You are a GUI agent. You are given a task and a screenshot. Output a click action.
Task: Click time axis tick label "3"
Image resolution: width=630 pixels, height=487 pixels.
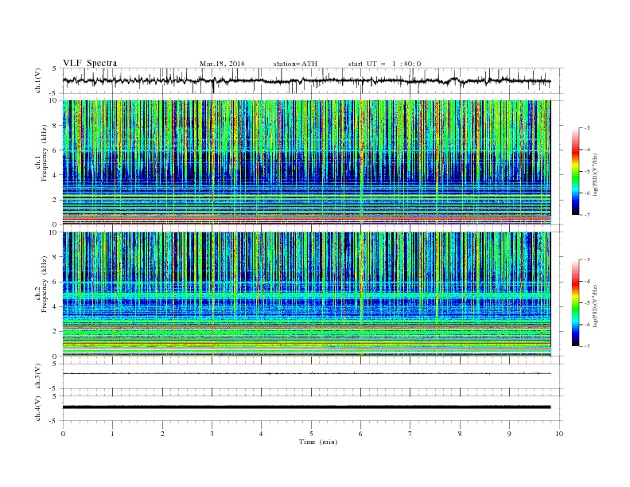coord(212,434)
